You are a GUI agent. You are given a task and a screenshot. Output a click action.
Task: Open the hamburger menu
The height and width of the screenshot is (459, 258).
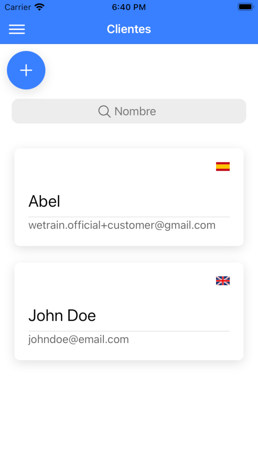point(17,29)
